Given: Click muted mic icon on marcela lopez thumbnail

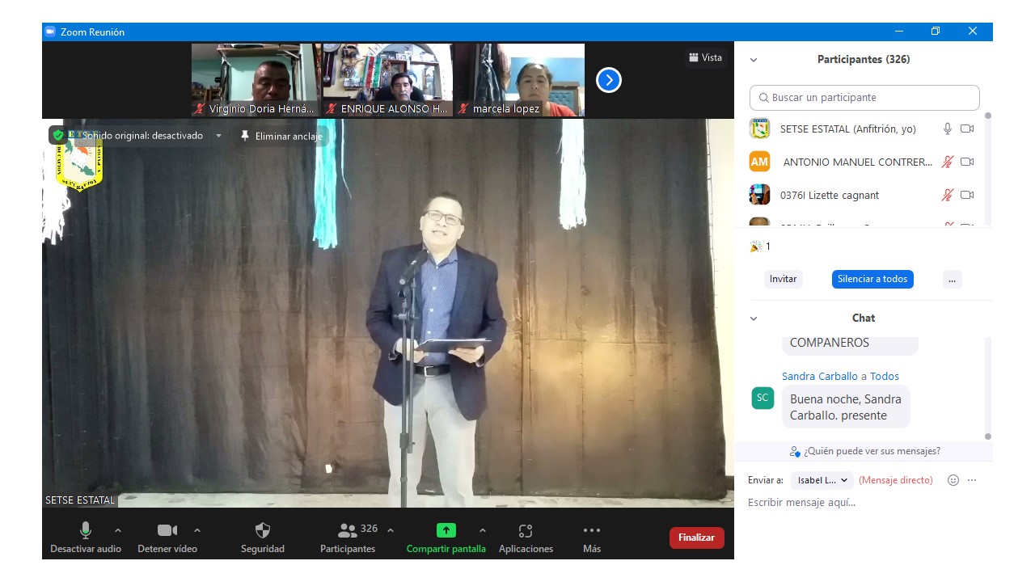Looking at the screenshot, I should point(463,108).
